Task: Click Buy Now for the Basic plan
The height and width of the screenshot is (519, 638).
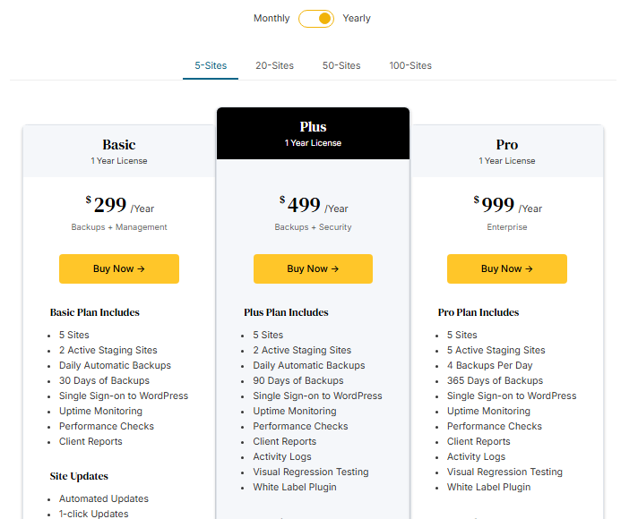Action: click(119, 268)
